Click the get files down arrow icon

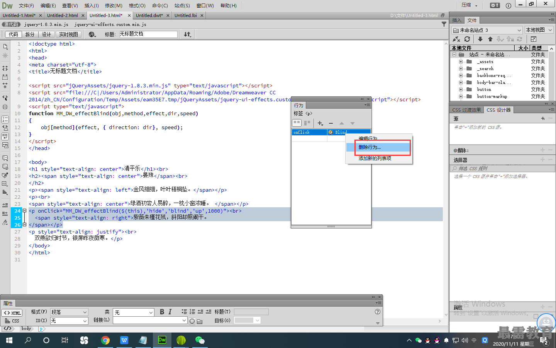[480, 39]
